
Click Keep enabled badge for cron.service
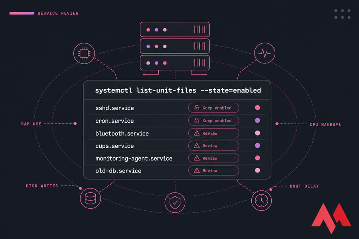click(214, 121)
